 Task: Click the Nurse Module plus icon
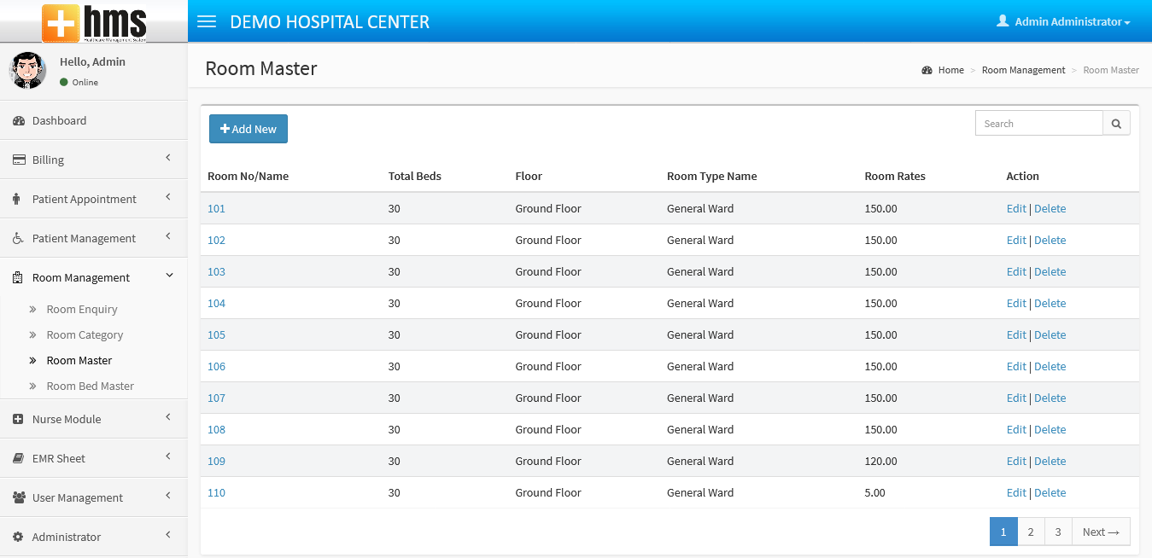pyautogui.click(x=18, y=420)
